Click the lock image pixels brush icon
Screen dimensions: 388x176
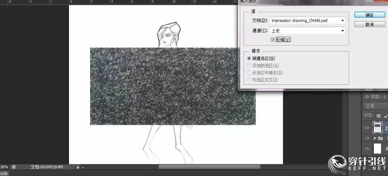point(385,115)
